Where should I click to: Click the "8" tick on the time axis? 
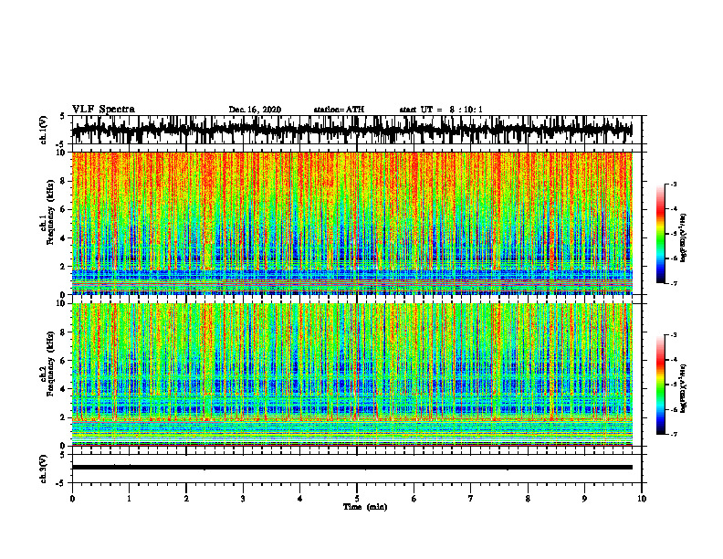pyautogui.click(x=528, y=499)
